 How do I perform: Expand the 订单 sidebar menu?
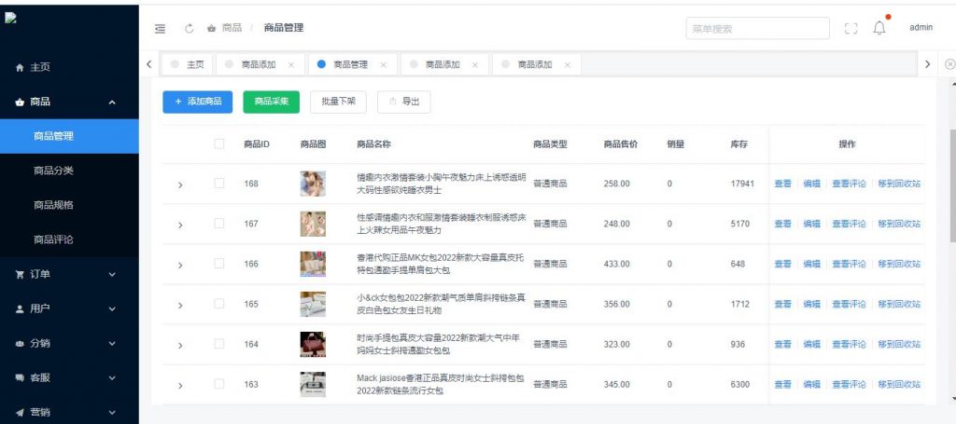click(69, 274)
